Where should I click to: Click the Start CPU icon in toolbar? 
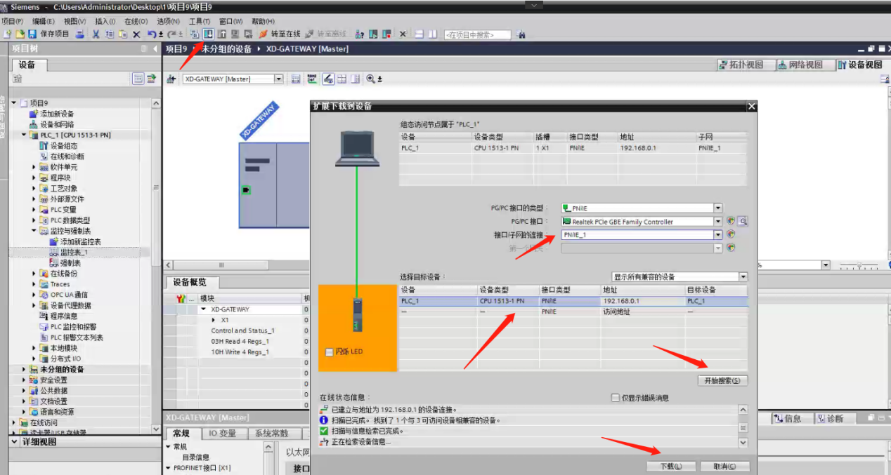point(373,34)
